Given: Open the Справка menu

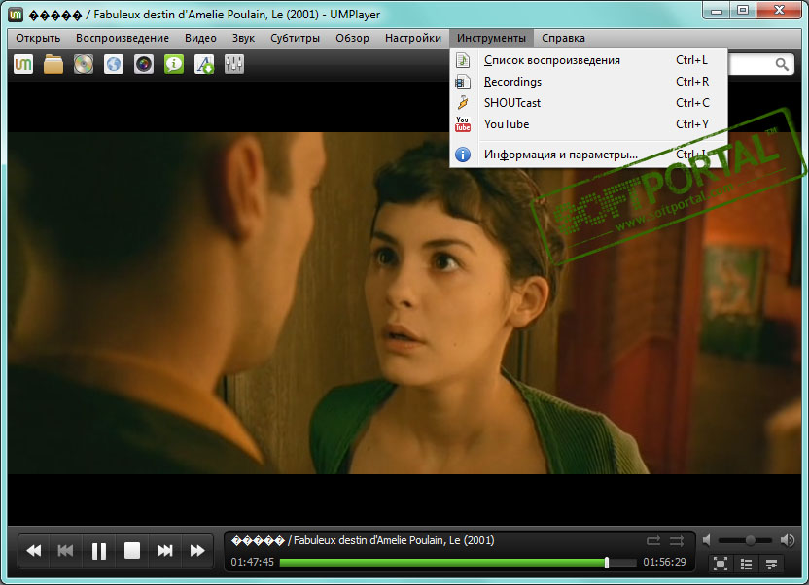Looking at the screenshot, I should click(x=563, y=38).
